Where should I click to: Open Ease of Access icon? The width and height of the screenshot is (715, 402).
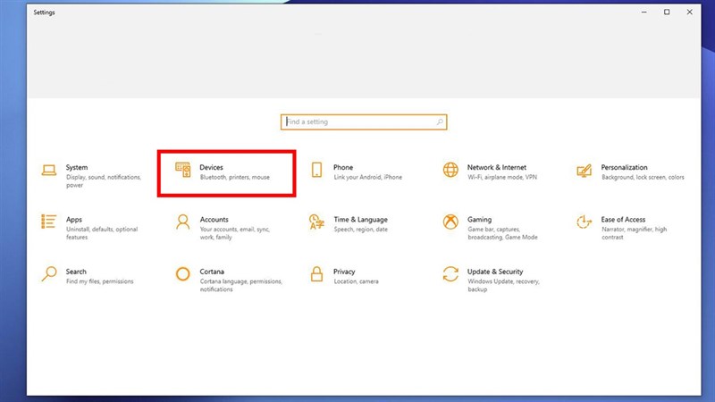585,222
